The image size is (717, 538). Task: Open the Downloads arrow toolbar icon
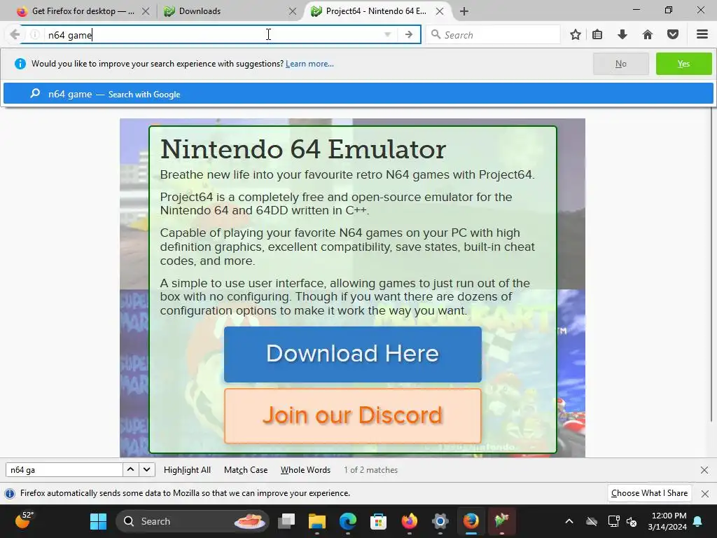click(x=622, y=35)
